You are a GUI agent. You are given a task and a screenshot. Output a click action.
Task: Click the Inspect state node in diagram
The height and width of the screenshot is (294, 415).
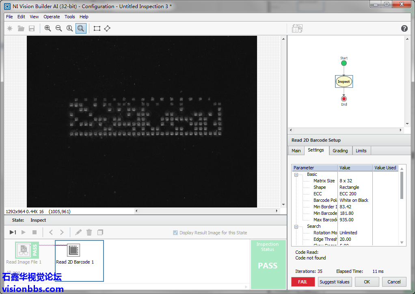tap(344, 82)
